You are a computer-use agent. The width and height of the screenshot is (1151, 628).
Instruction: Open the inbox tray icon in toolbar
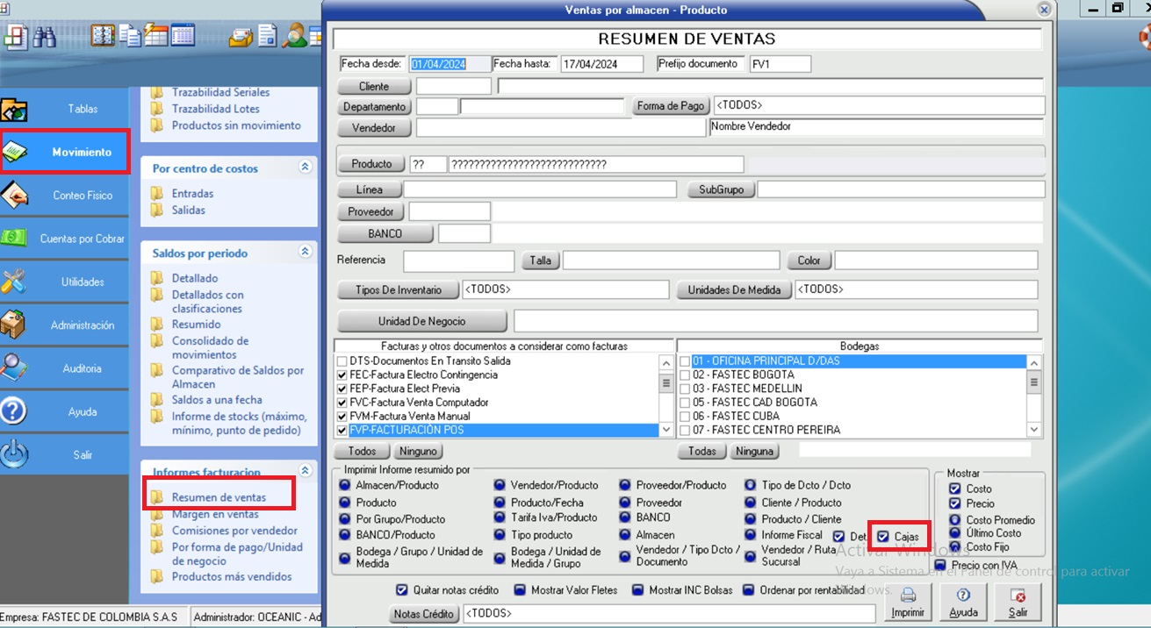[241, 37]
